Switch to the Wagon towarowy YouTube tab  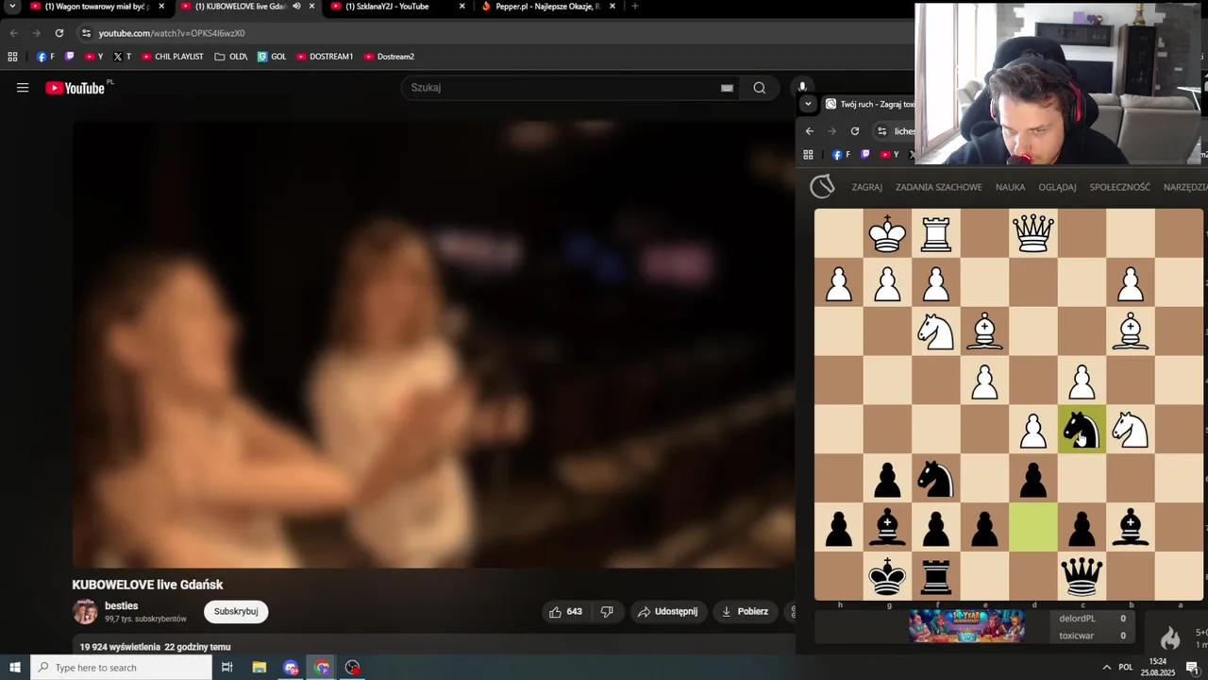click(98, 7)
